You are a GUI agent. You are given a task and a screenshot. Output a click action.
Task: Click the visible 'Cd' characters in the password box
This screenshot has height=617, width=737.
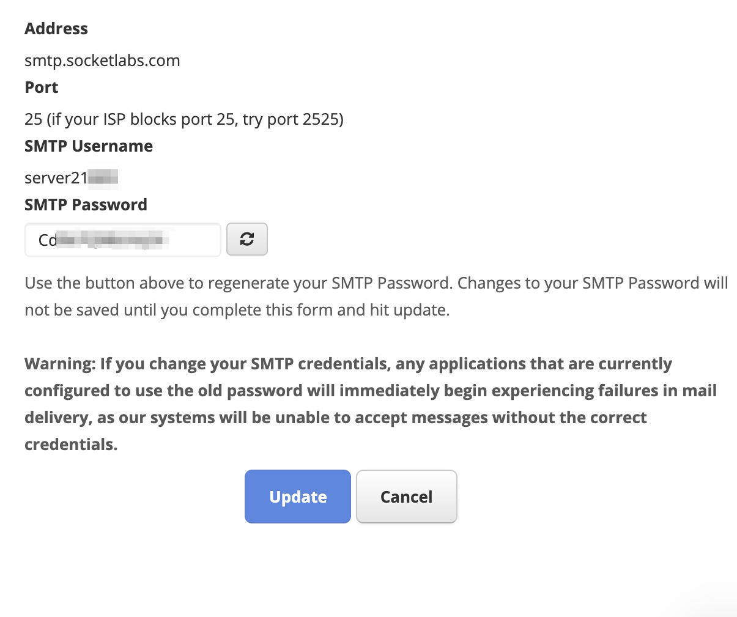click(47, 240)
